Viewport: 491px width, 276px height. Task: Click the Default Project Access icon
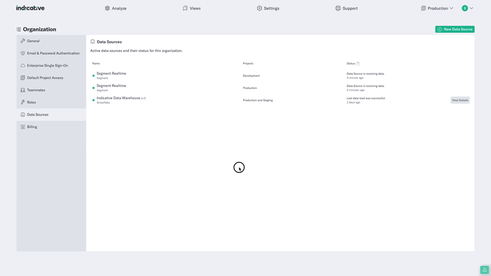pyautogui.click(x=23, y=78)
